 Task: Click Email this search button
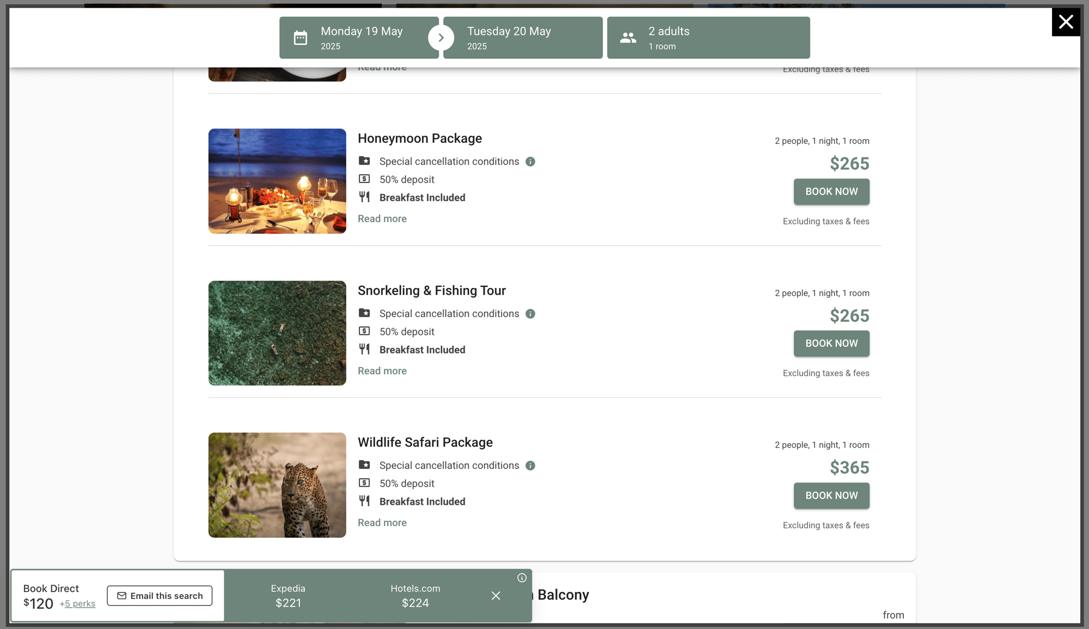tap(160, 596)
